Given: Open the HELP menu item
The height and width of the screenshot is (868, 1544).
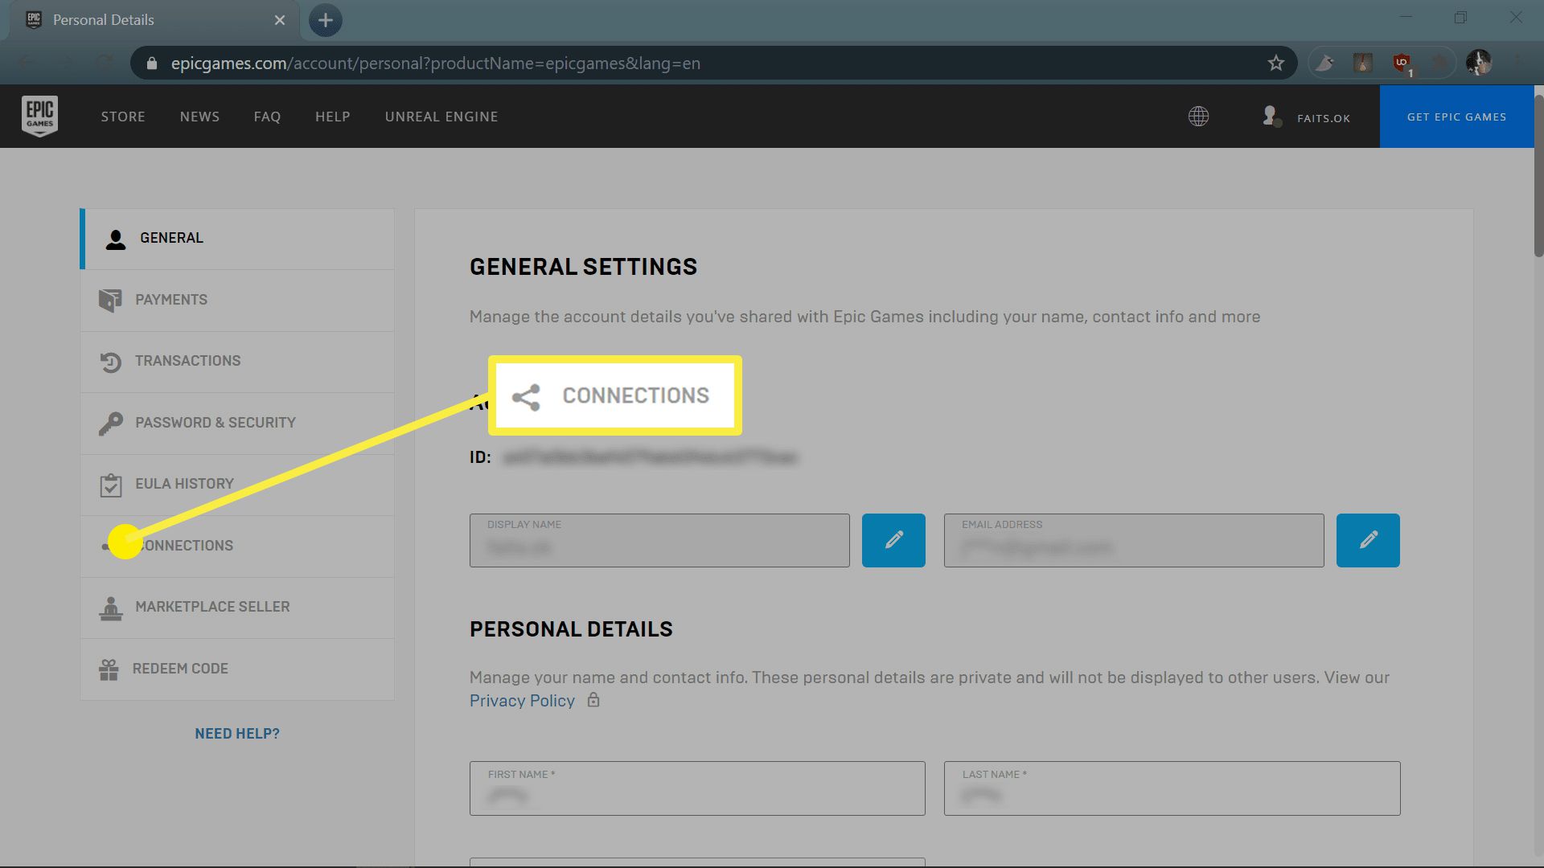Looking at the screenshot, I should [x=332, y=117].
